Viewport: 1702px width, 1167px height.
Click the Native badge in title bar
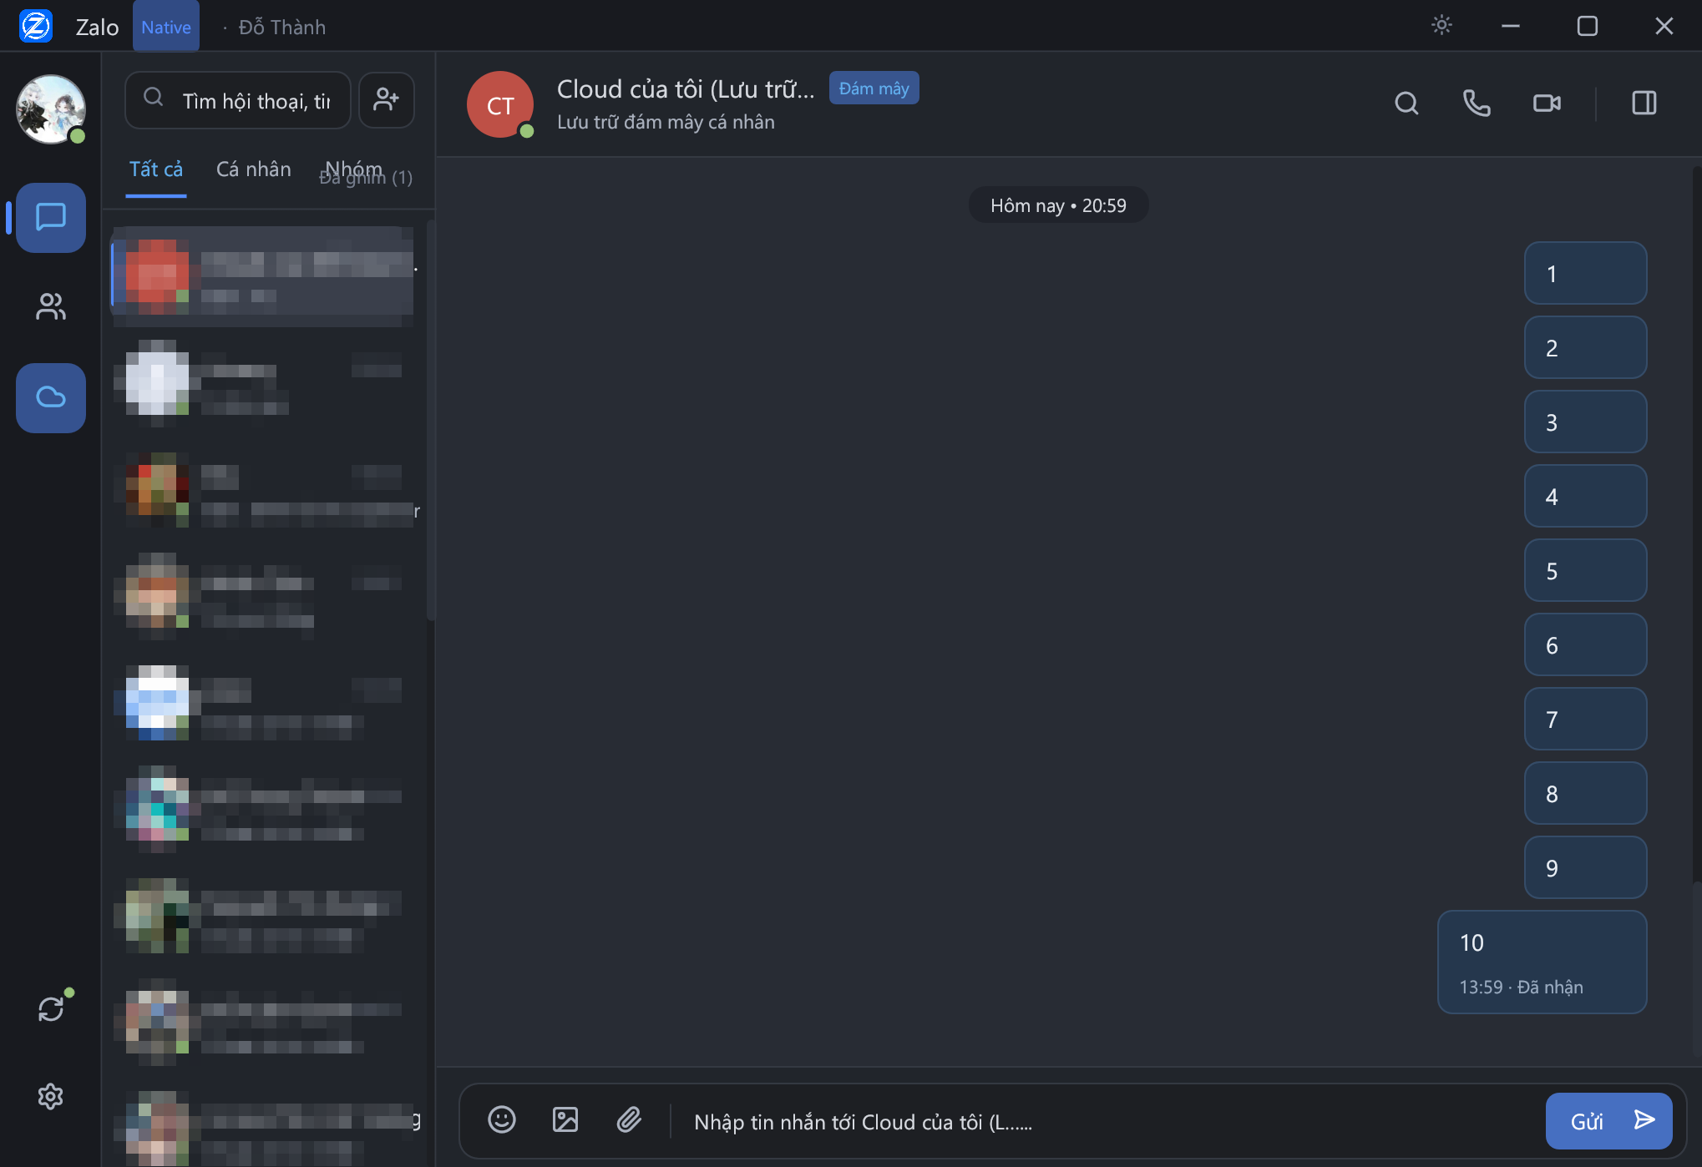point(165,27)
